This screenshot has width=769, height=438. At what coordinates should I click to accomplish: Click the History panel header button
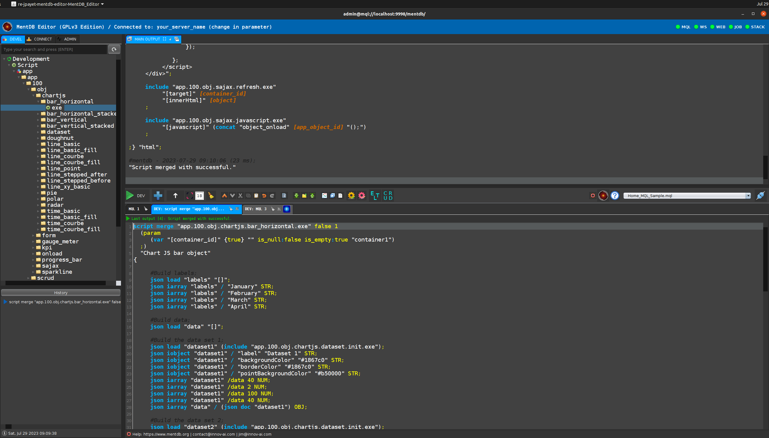61,293
